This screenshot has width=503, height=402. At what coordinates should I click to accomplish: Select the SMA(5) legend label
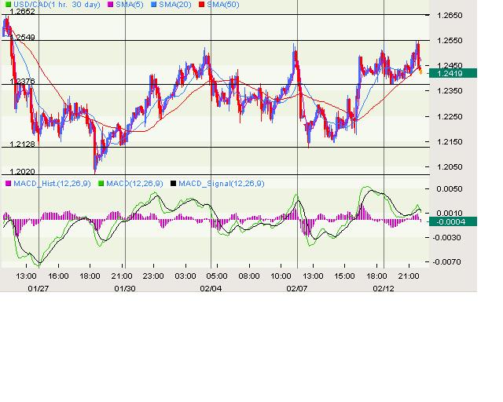pos(130,5)
